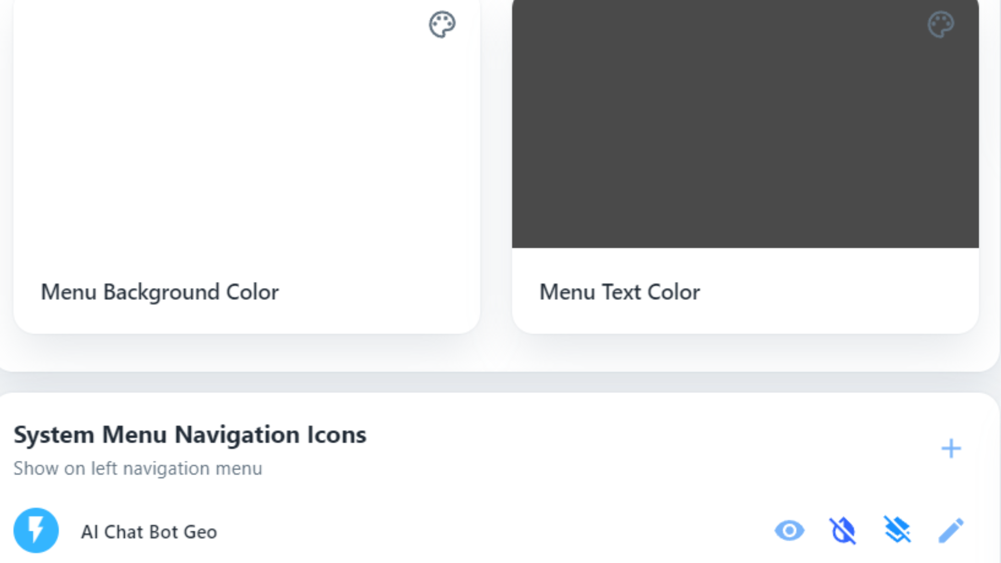Viewport: 1001px width, 563px height.
Task: Toggle the crossed-out color drop icon
Action: (x=843, y=531)
